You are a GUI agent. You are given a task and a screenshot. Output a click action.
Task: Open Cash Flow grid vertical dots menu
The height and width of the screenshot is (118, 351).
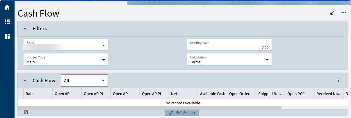tap(338, 81)
